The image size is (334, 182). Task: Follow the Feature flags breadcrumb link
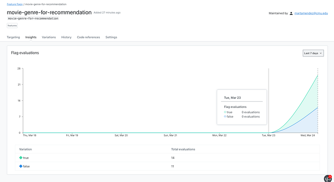tap(15, 4)
